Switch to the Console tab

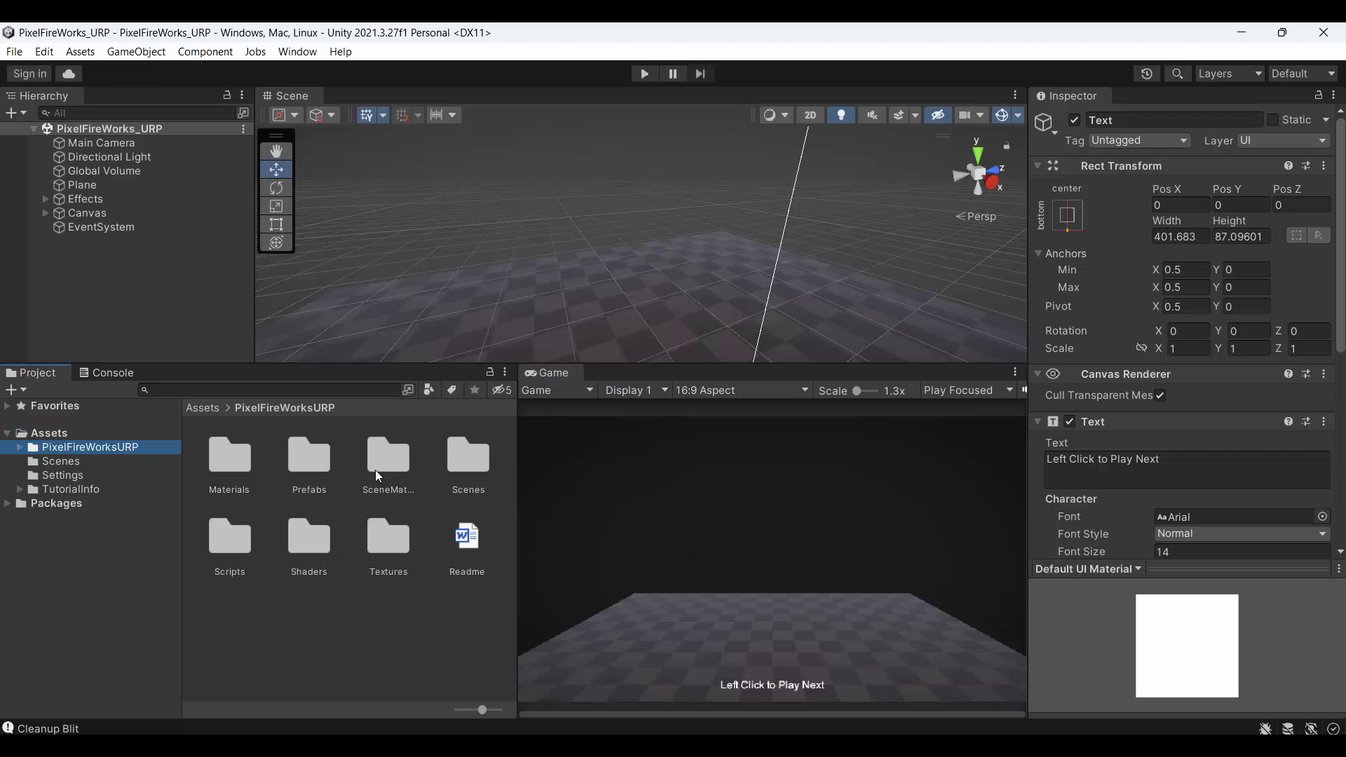(107, 373)
